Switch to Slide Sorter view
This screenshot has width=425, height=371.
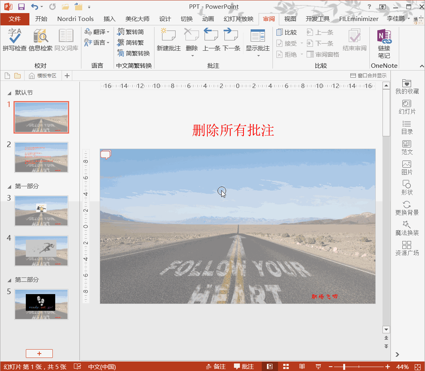[286, 366]
